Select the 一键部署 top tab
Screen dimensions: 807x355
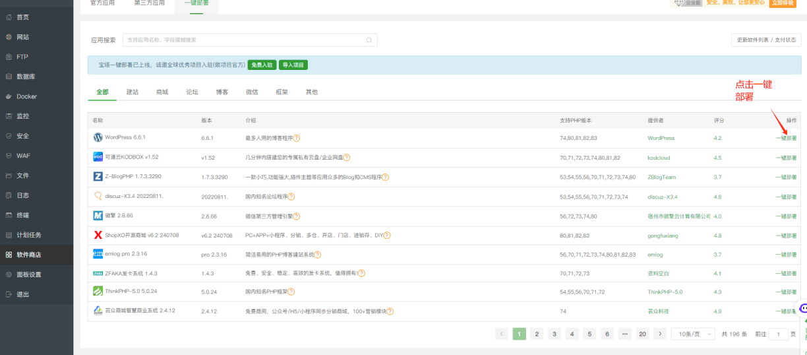click(x=196, y=4)
